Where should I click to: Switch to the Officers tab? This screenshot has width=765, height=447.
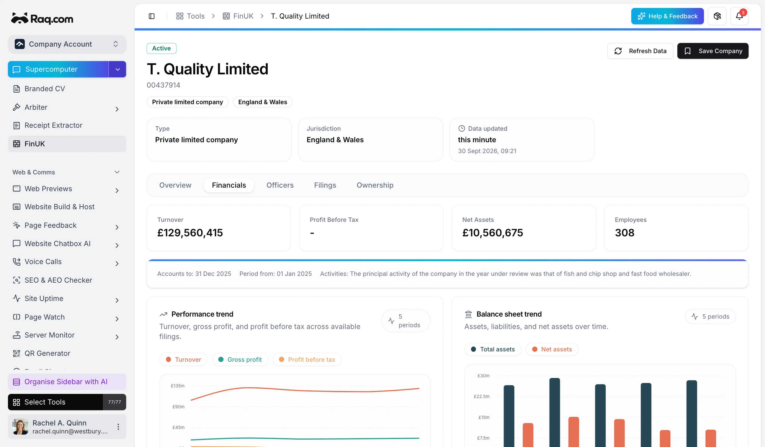click(x=280, y=185)
